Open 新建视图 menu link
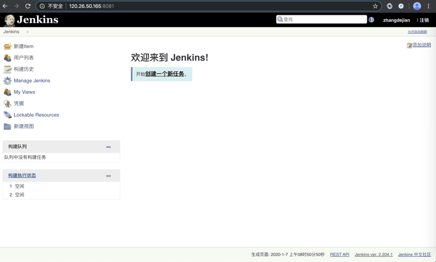Screen dimensions: 436x262 [24, 126]
